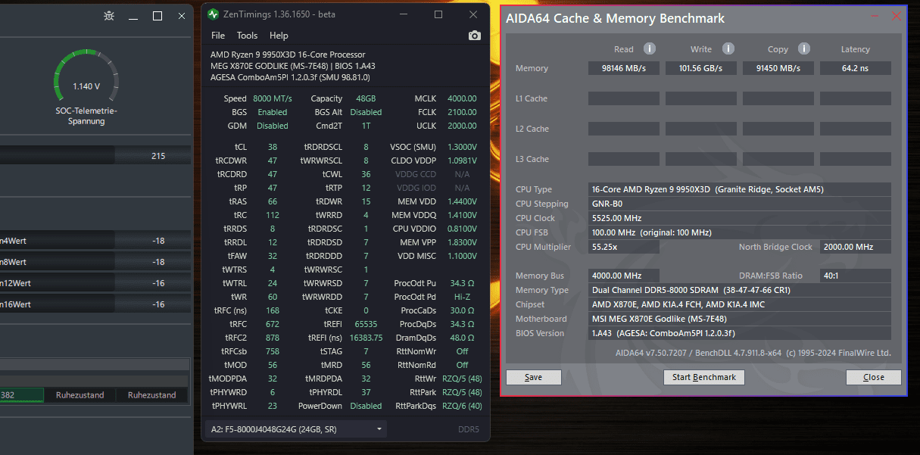This screenshot has height=455, width=920.
Task: Click the tRC value 112
Action: pyautogui.click(x=273, y=215)
